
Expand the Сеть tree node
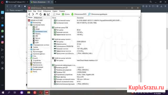29,56
